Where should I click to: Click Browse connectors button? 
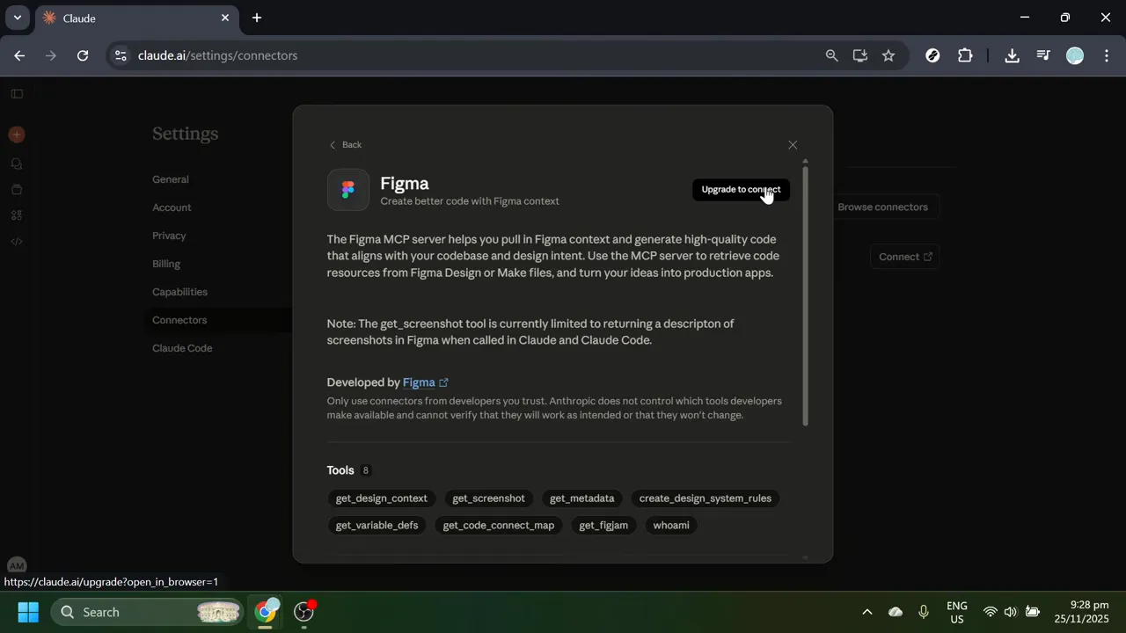point(882,207)
